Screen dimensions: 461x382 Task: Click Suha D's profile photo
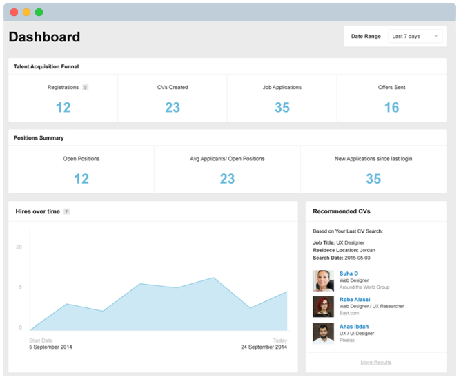[323, 280]
